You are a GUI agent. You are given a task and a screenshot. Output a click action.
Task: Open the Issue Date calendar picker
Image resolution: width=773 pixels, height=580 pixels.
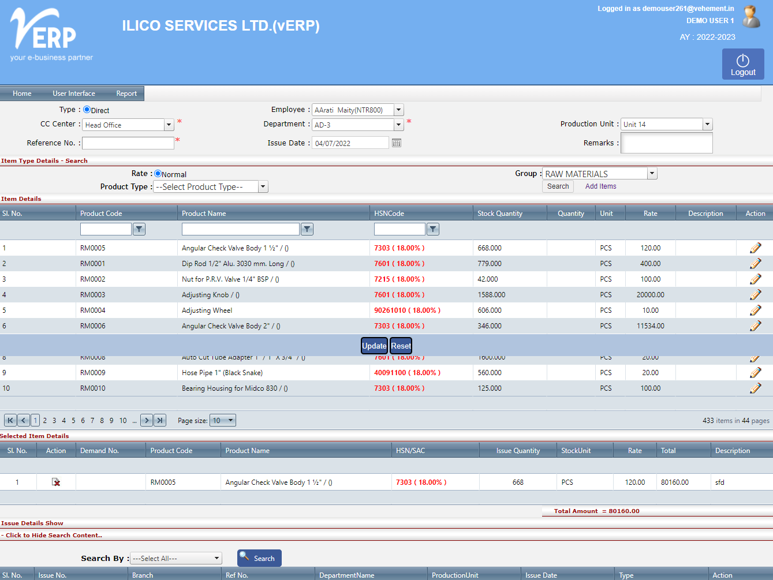pyautogui.click(x=397, y=143)
